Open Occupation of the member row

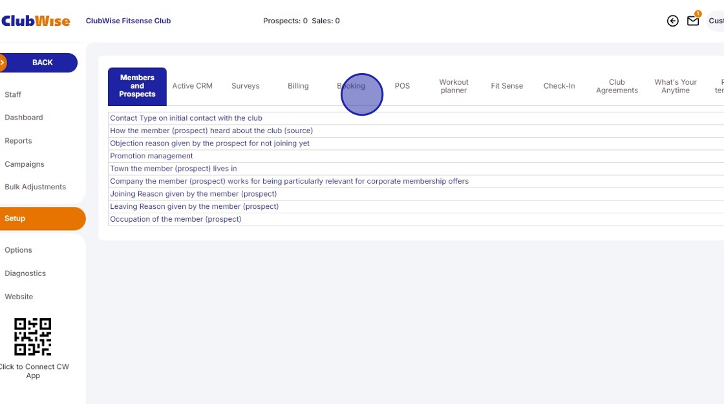(x=416, y=219)
